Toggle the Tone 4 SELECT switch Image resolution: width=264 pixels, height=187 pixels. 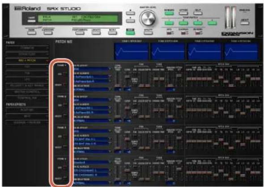64,178
